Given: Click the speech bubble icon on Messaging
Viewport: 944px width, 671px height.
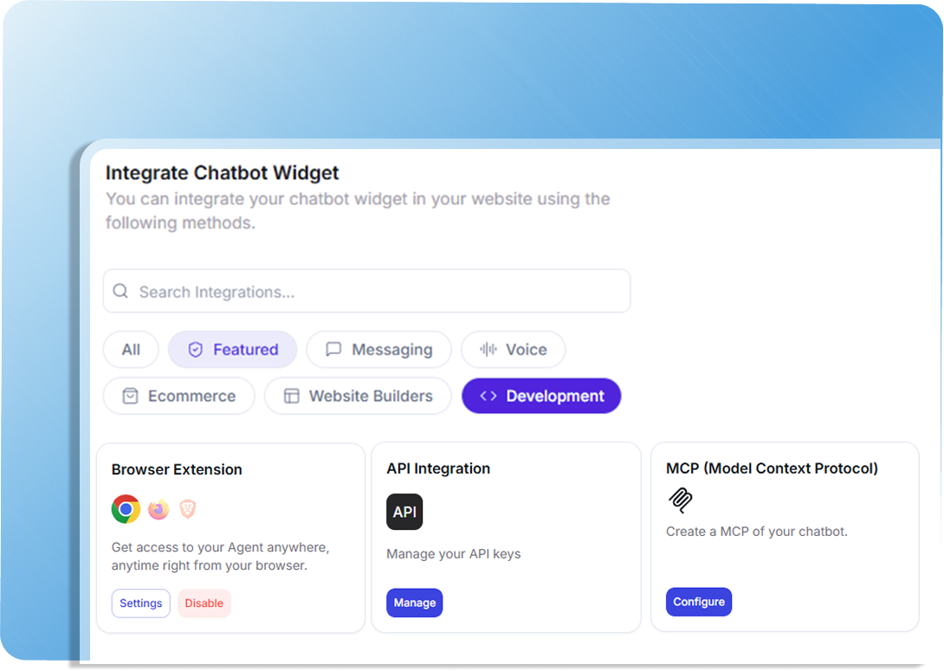Looking at the screenshot, I should [x=333, y=350].
